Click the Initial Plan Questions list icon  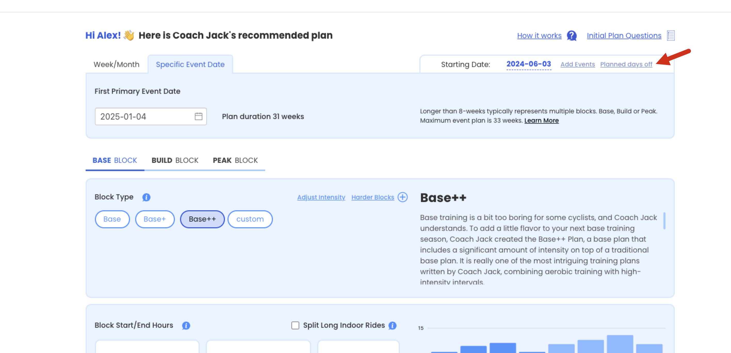671,36
